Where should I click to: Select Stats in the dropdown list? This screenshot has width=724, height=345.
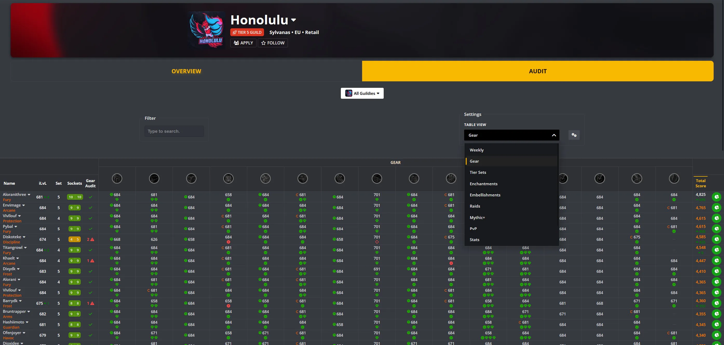(x=511, y=240)
